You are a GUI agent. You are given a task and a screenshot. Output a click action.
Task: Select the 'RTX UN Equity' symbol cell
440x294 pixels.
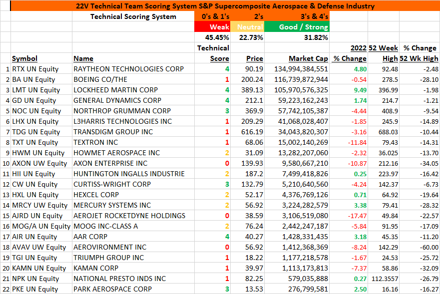41,69
